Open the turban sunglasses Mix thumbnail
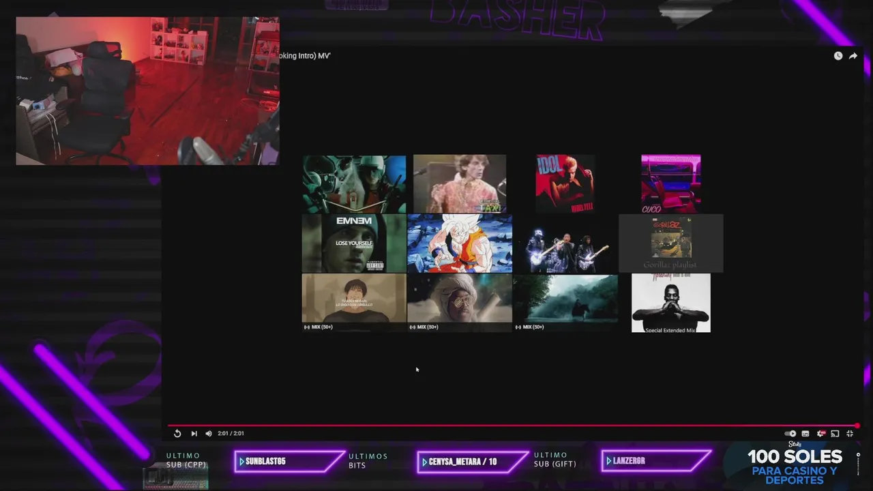Screen dimensions: 873x491 click(x=460, y=303)
